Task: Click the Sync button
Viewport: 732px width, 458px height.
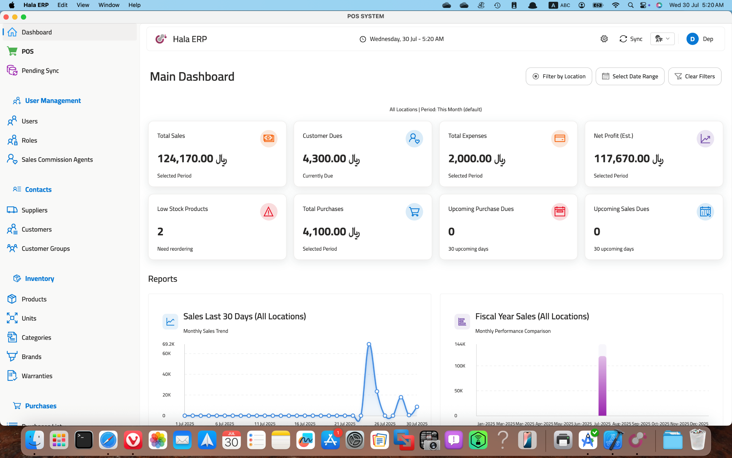Action: pos(631,39)
